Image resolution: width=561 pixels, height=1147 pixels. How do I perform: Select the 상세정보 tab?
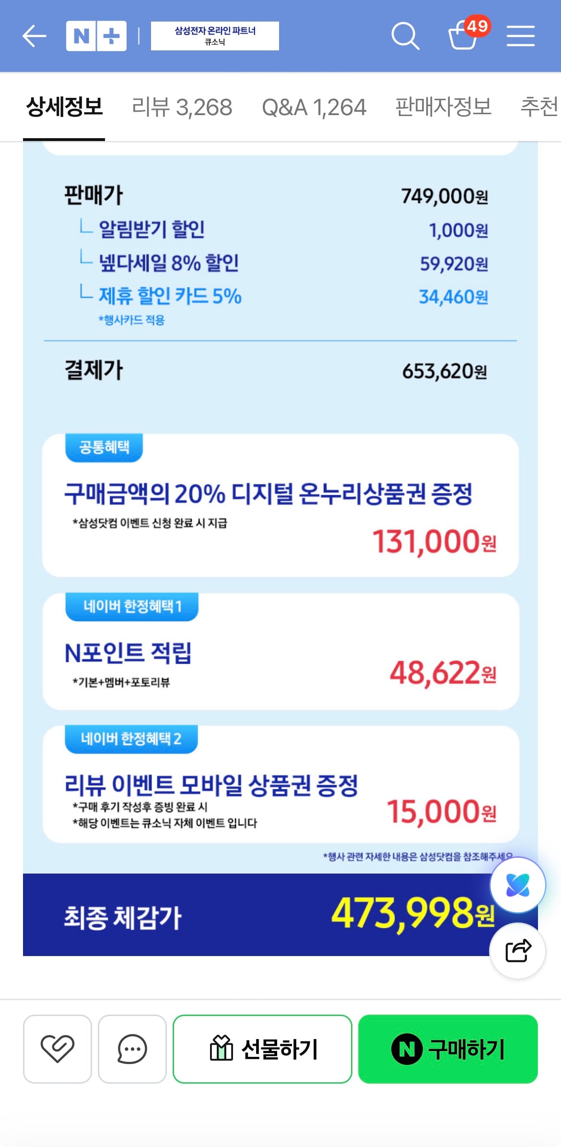coord(64,107)
